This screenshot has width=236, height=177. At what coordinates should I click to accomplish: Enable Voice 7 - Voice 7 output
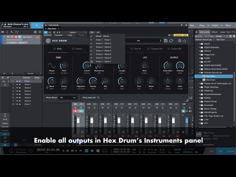click(107, 61)
